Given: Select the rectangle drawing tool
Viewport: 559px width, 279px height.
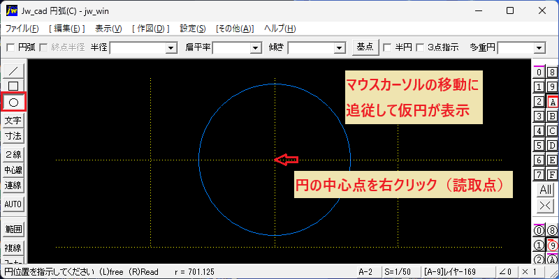Looking at the screenshot, I should [x=13, y=86].
